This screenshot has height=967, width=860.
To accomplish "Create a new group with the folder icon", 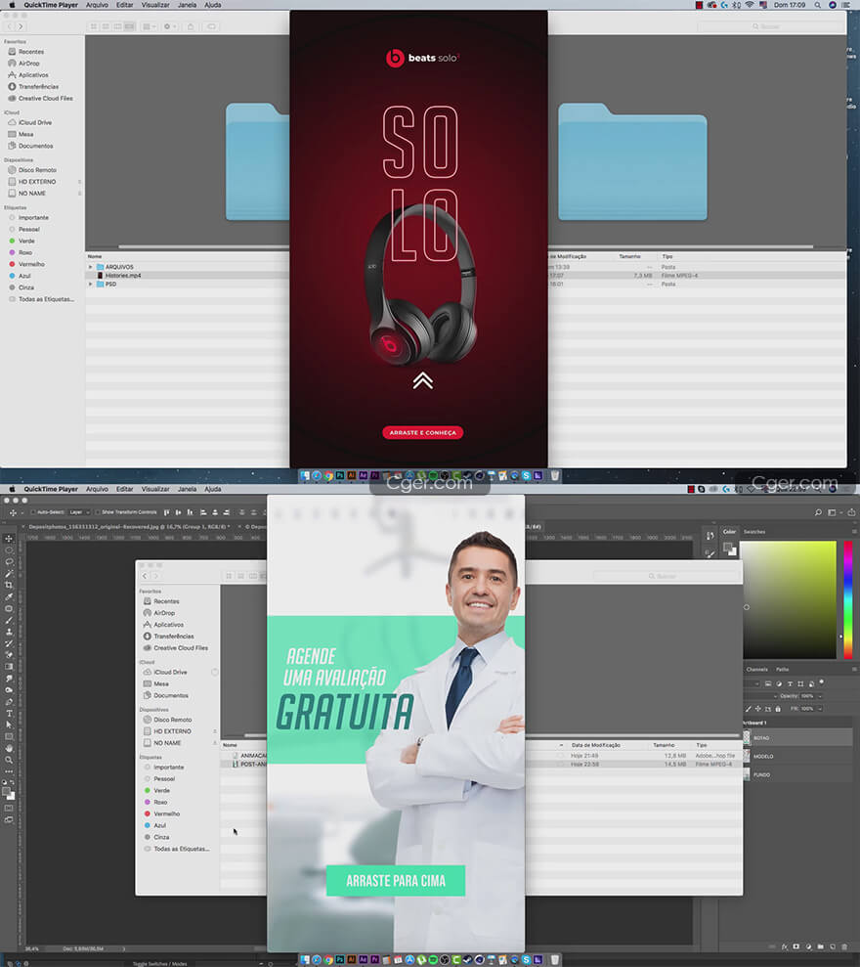I will [x=821, y=946].
